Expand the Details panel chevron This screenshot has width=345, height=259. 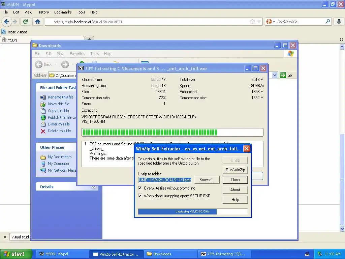click(93, 187)
